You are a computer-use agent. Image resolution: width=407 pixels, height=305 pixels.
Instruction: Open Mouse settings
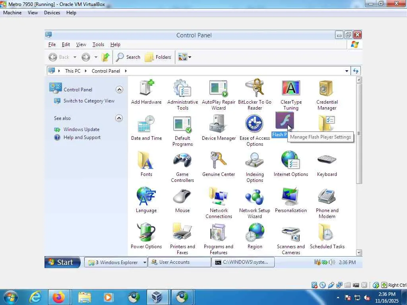tap(182, 200)
